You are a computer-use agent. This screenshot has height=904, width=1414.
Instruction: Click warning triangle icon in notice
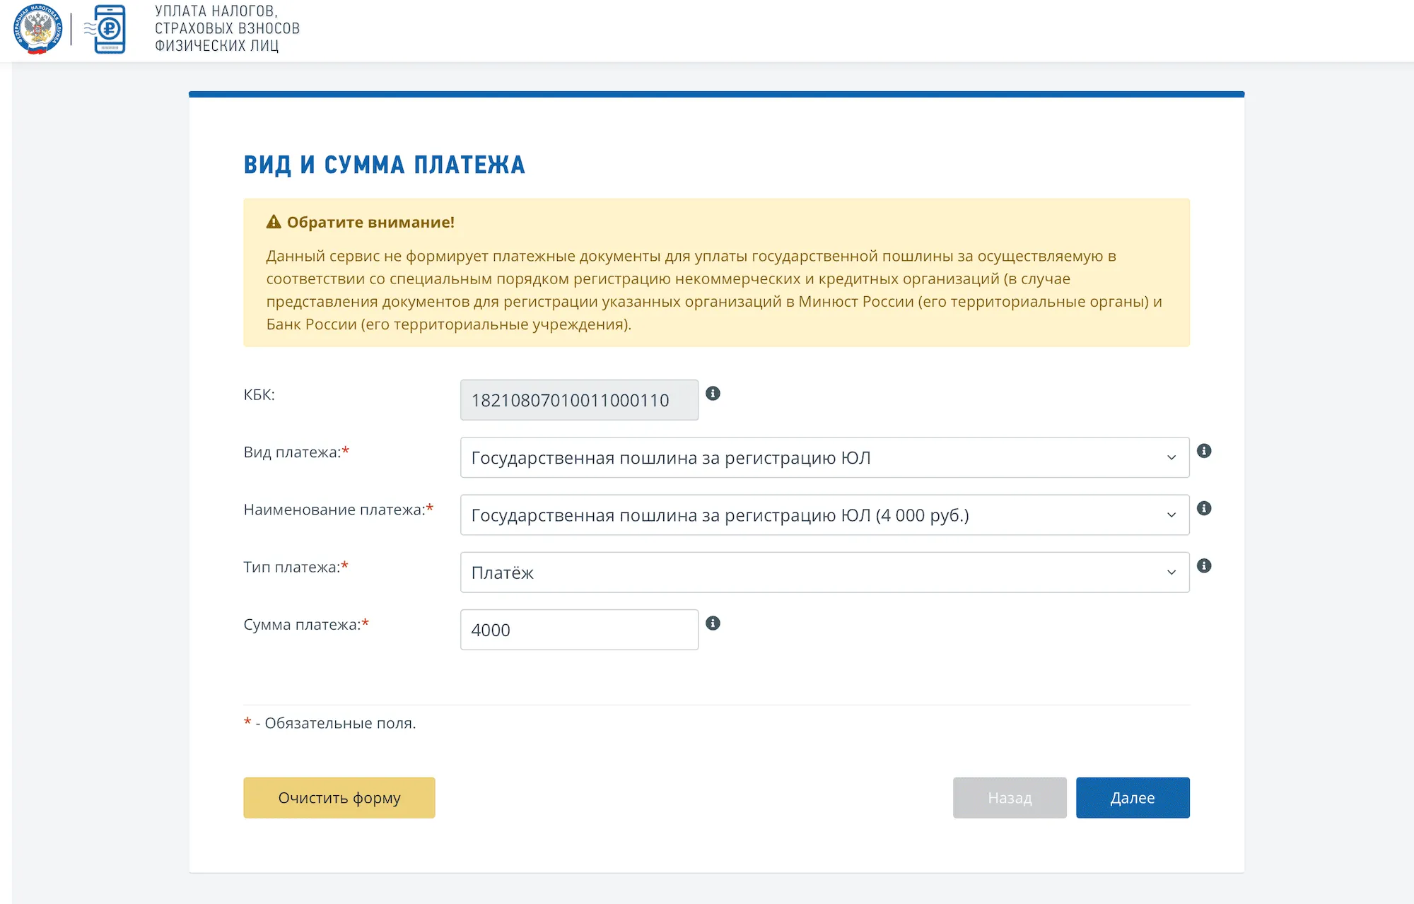point(274,222)
